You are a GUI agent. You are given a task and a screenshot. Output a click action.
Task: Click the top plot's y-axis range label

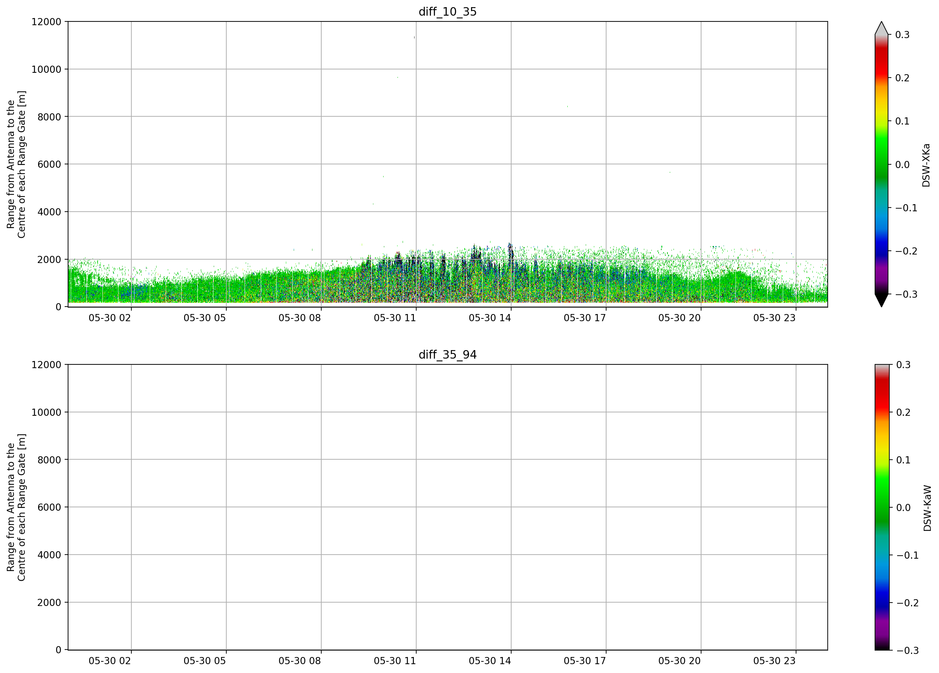(16, 164)
